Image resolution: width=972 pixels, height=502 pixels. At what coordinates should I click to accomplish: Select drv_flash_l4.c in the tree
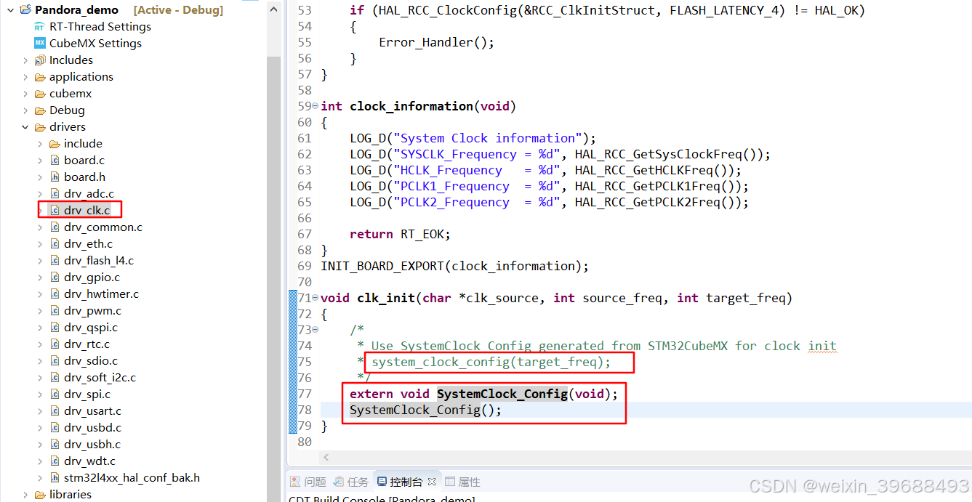[x=99, y=261]
